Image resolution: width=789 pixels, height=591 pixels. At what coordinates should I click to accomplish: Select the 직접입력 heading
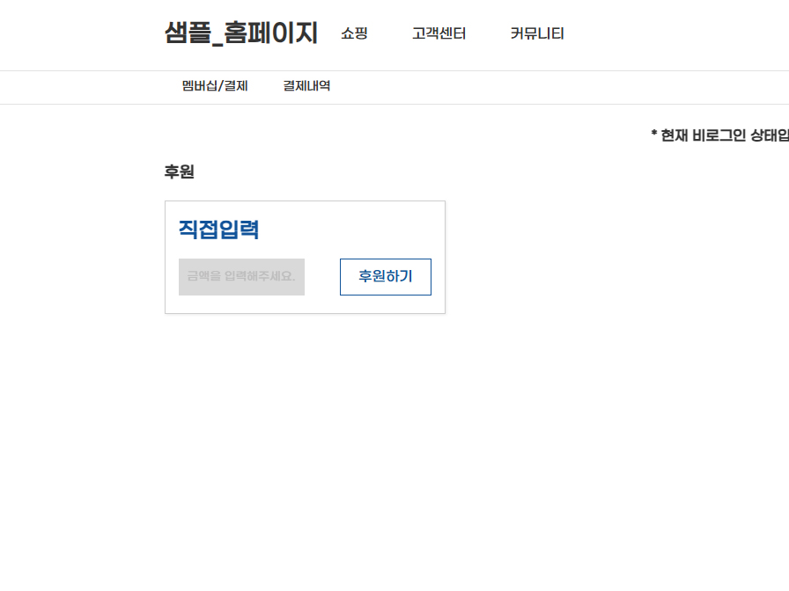point(219,229)
